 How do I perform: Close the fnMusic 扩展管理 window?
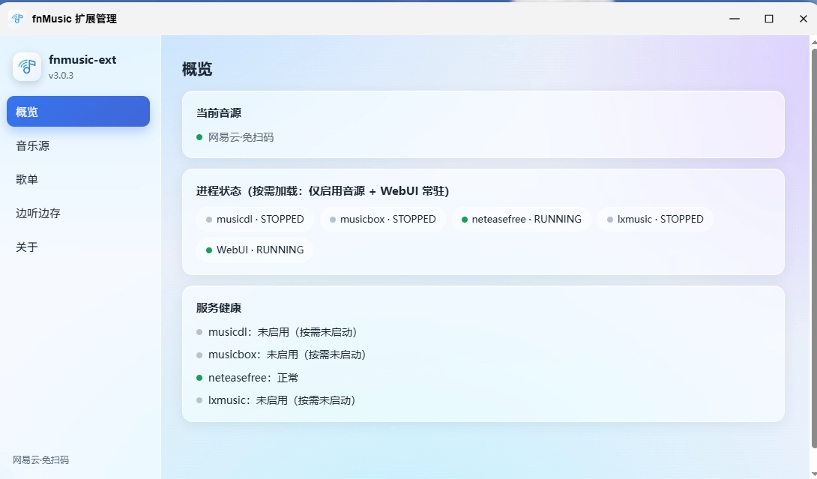point(803,19)
